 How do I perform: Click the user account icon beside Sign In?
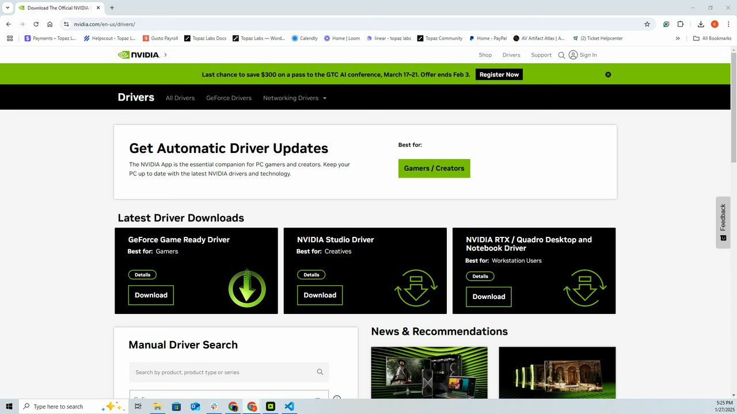573,55
